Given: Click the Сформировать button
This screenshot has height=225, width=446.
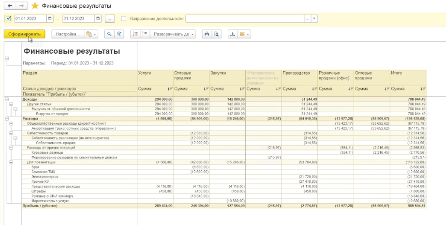Looking at the screenshot, I should [x=25, y=34].
